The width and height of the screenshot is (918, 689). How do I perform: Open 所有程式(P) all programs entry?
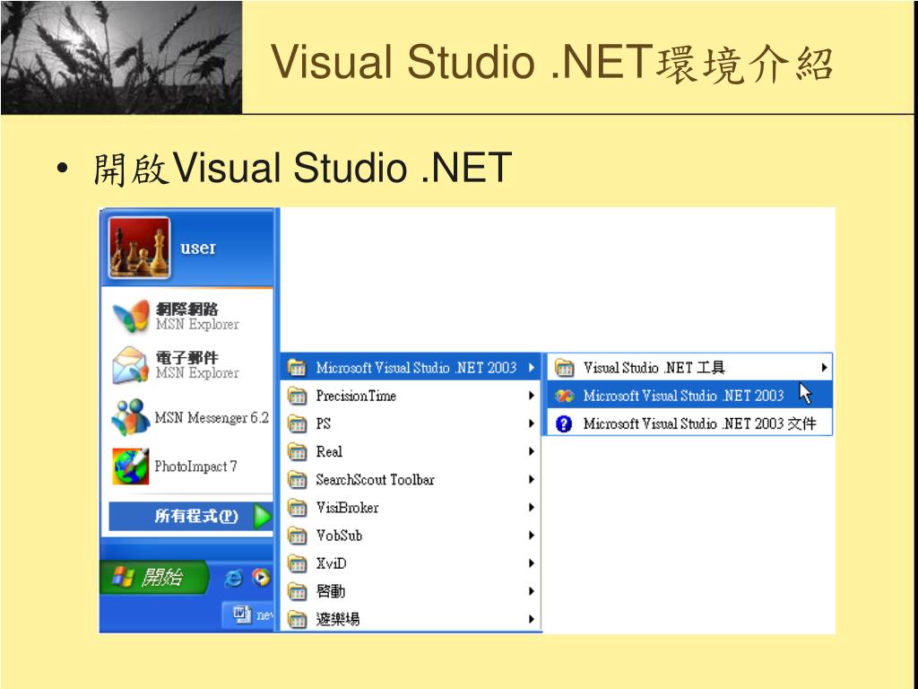click(191, 516)
